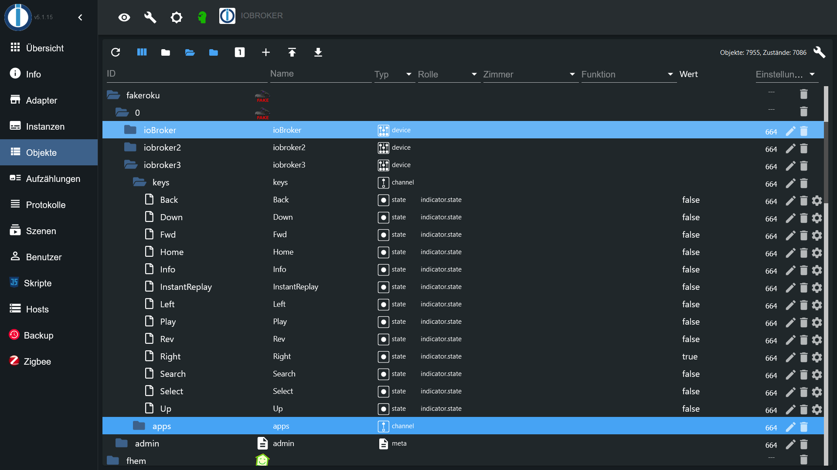This screenshot has height=470, width=837.
Task: Open Benutzer users page
Action: coord(49,257)
